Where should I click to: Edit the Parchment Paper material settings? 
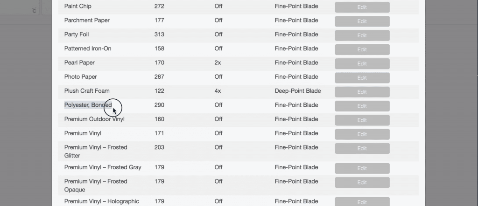coord(362,21)
